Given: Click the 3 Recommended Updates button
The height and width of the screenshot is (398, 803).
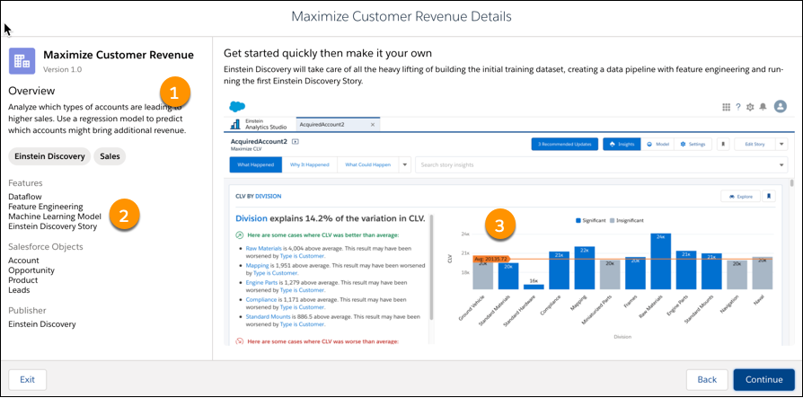Looking at the screenshot, I should point(564,145).
